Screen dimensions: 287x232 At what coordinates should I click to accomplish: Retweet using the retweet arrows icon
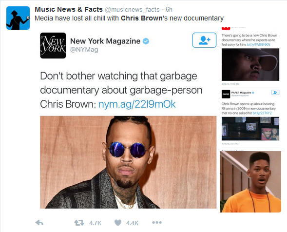tap(79, 223)
